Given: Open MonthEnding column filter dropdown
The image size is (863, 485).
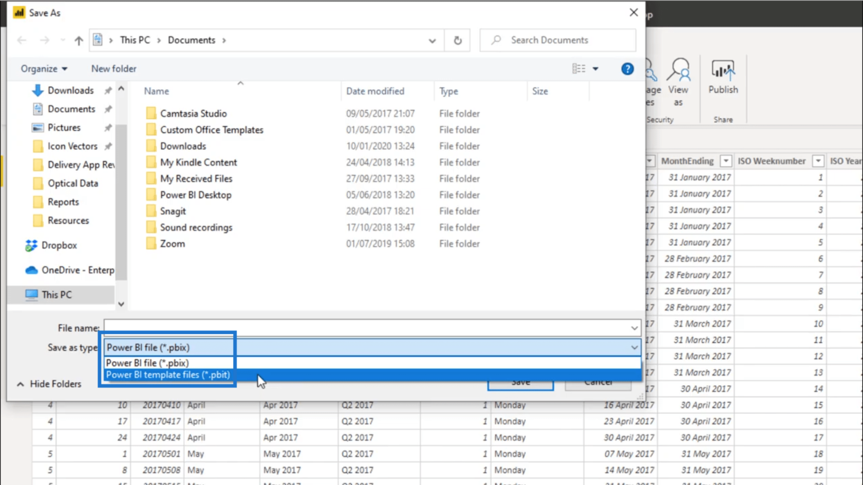Looking at the screenshot, I should pos(725,161).
